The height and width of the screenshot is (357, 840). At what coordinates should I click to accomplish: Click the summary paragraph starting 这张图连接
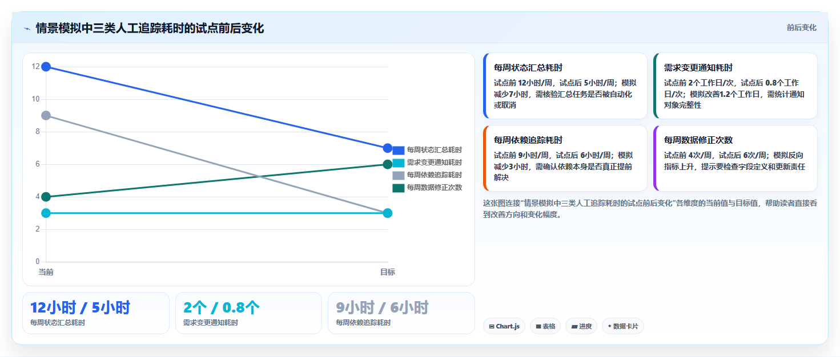pyautogui.click(x=650, y=209)
